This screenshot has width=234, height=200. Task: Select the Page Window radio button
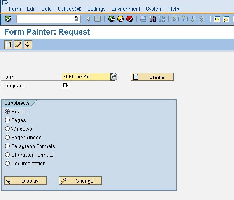[7, 137]
